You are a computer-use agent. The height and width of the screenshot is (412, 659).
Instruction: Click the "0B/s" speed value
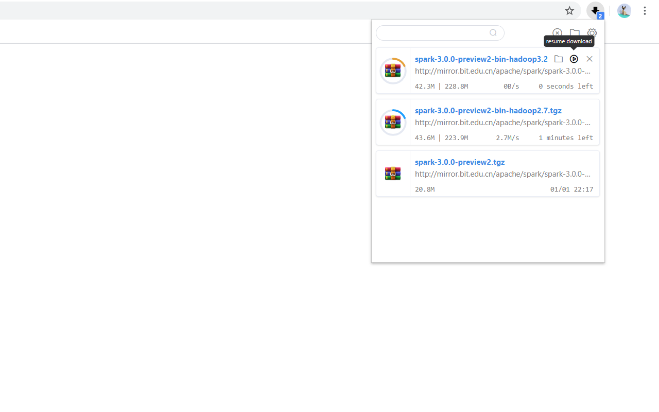point(511,87)
